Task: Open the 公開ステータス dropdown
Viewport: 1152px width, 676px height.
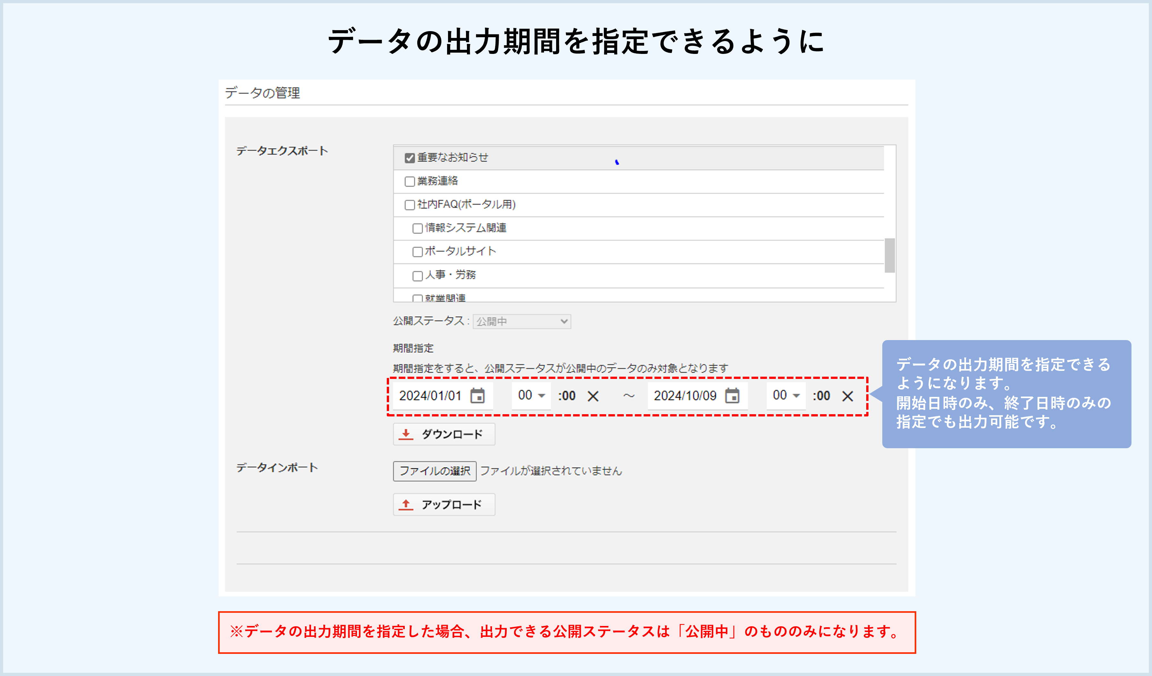Action: (521, 321)
